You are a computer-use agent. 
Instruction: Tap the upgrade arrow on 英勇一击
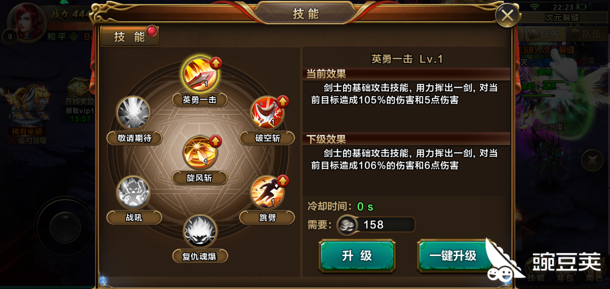pos(216,63)
